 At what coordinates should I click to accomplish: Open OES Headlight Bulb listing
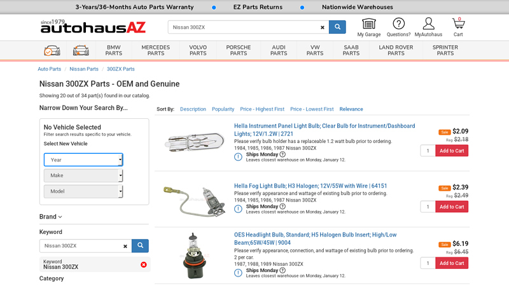[315, 239]
